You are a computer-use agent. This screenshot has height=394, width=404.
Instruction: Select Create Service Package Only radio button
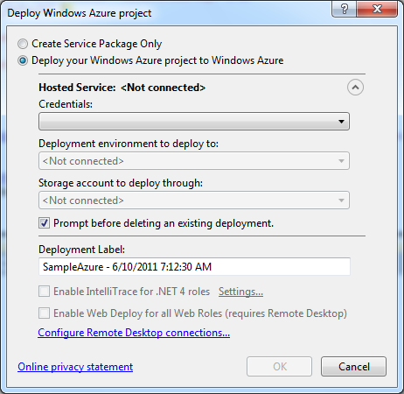[23, 44]
